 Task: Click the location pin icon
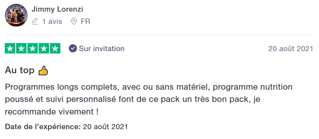pyautogui.click(x=74, y=22)
